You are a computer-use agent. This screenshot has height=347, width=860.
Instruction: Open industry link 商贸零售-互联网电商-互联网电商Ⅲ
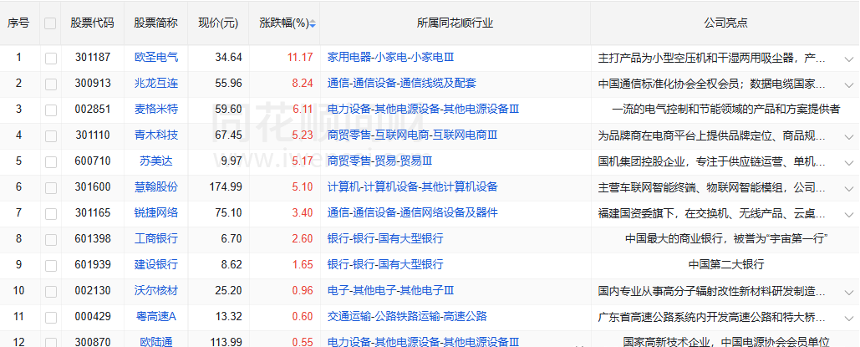(x=413, y=135)
